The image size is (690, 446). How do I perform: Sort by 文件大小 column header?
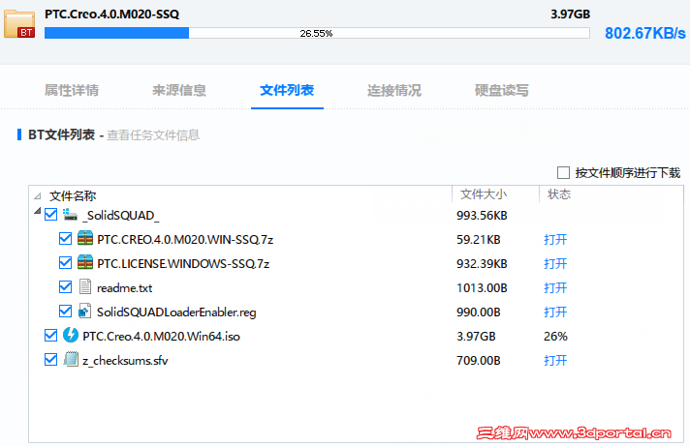484,194
